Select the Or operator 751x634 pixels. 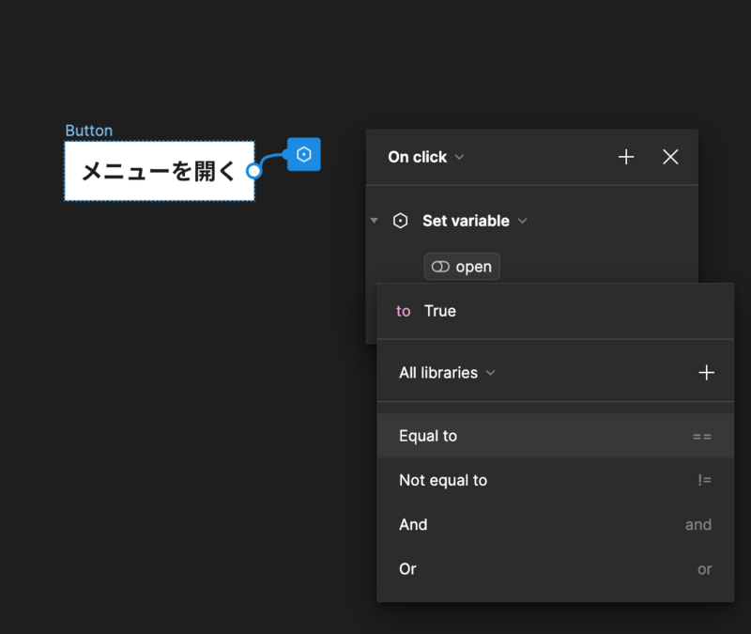555,569
